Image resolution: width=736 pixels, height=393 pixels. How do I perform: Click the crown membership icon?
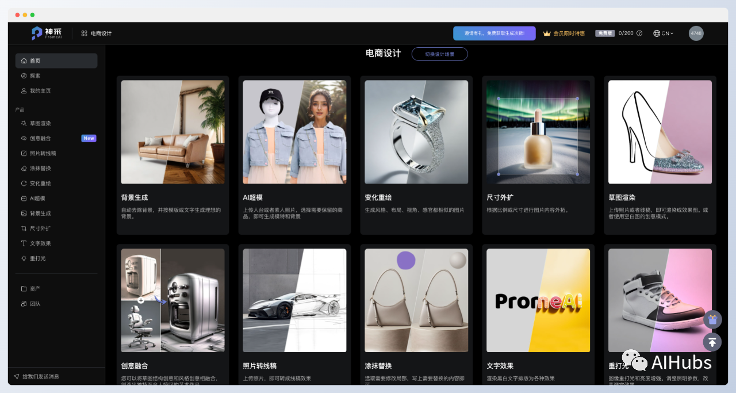(547, 33)
